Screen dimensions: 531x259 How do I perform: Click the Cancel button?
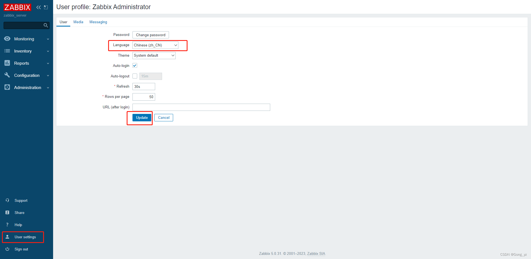(x=164, y=117)
